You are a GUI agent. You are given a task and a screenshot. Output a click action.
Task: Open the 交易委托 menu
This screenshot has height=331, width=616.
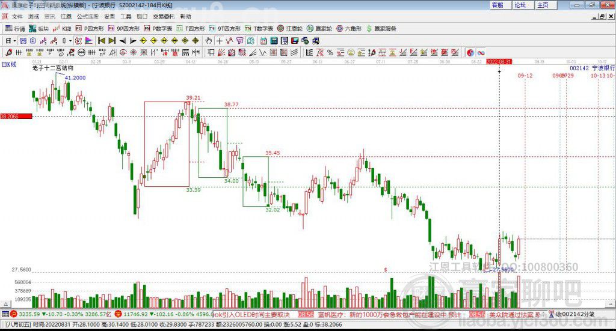[164, 16]
